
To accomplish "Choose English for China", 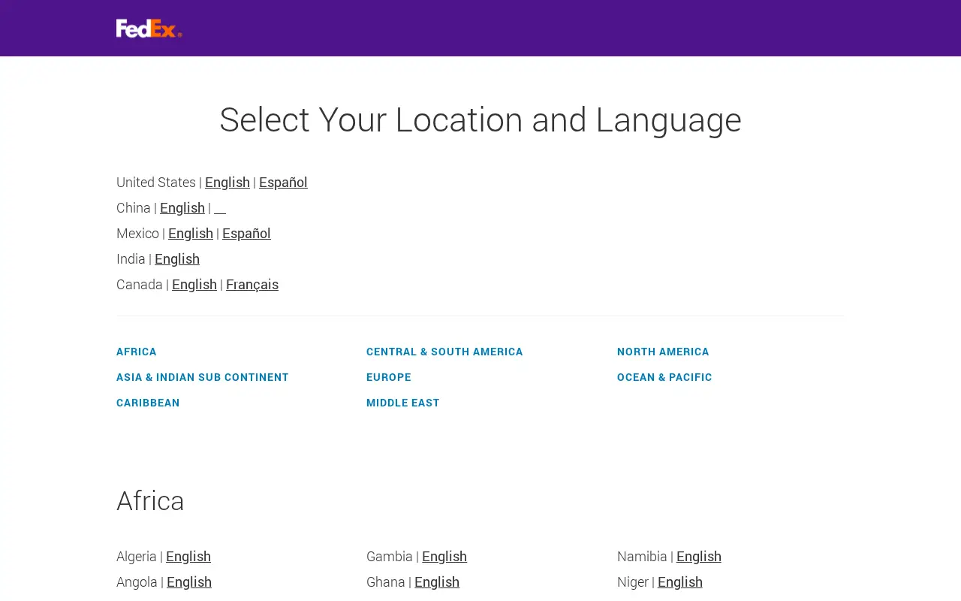I will [182, 207].
